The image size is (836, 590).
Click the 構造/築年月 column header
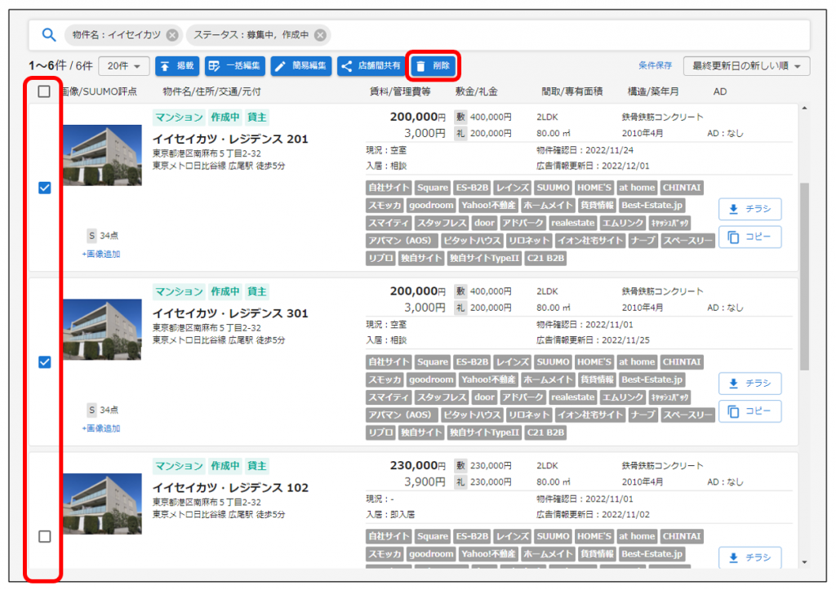(x=653, y=91)
